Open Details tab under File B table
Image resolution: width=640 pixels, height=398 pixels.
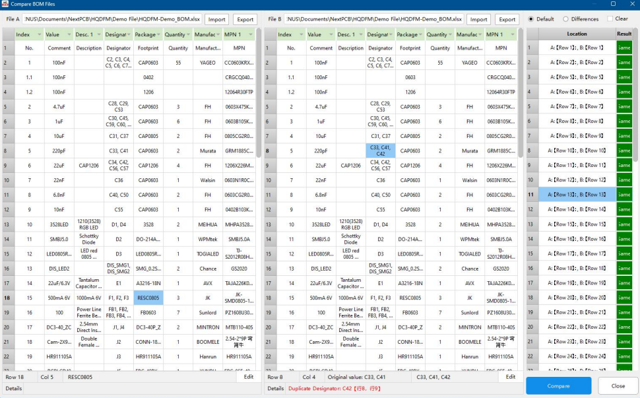pos(276,389)
